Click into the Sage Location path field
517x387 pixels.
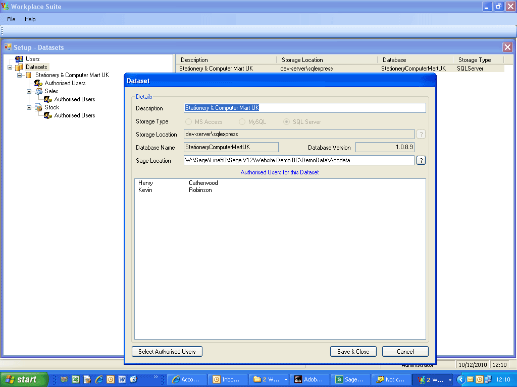click(299, 160)
